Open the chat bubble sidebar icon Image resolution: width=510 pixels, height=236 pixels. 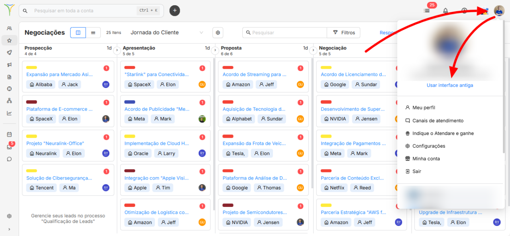[9, 159]
